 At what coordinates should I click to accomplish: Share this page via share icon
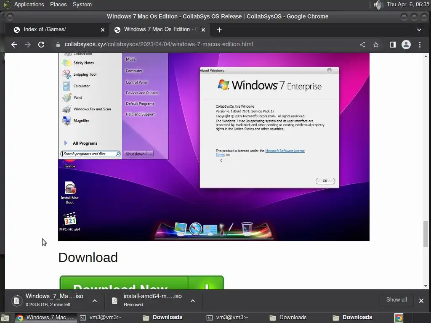(x=362, y=45)
